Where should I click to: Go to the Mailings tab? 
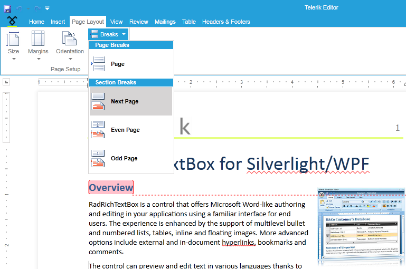tap(165, 22)
